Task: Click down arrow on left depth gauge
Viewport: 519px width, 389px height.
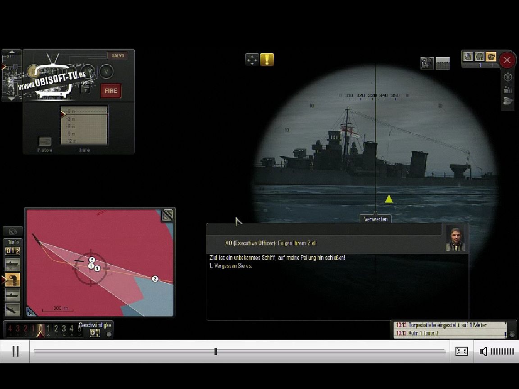Action: [12, 99]
